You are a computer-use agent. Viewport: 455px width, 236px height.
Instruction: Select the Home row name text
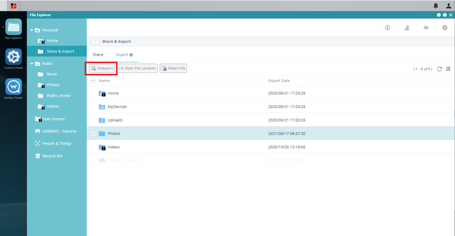click(113, 93)
